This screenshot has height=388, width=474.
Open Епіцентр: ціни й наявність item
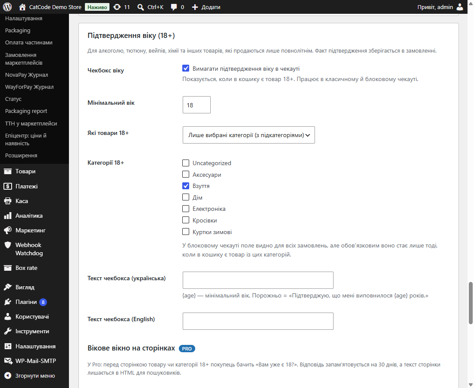point(26,140)
